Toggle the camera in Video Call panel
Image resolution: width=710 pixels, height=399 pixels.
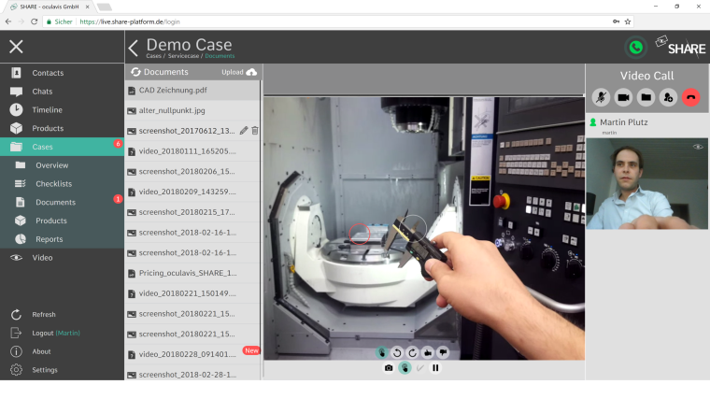624,97
